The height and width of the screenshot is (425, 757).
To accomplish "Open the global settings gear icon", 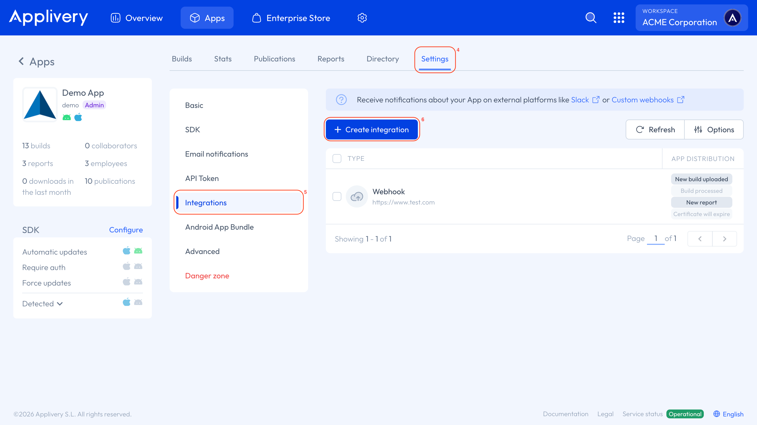I will coord(362,18).
